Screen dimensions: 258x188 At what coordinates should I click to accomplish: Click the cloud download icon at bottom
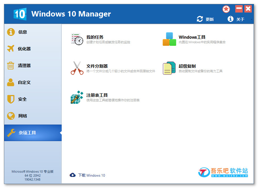point(72,175)
